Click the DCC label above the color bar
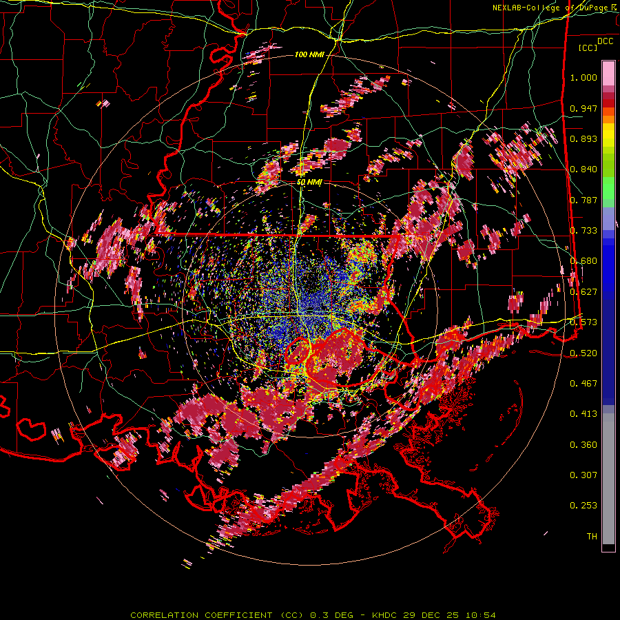The height and width of the screenshot is (620, 620). click(605, 41)
